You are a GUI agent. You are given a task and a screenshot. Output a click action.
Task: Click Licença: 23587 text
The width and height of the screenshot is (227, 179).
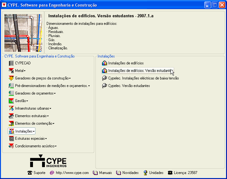pyautogui.click(x=186, y=173)
